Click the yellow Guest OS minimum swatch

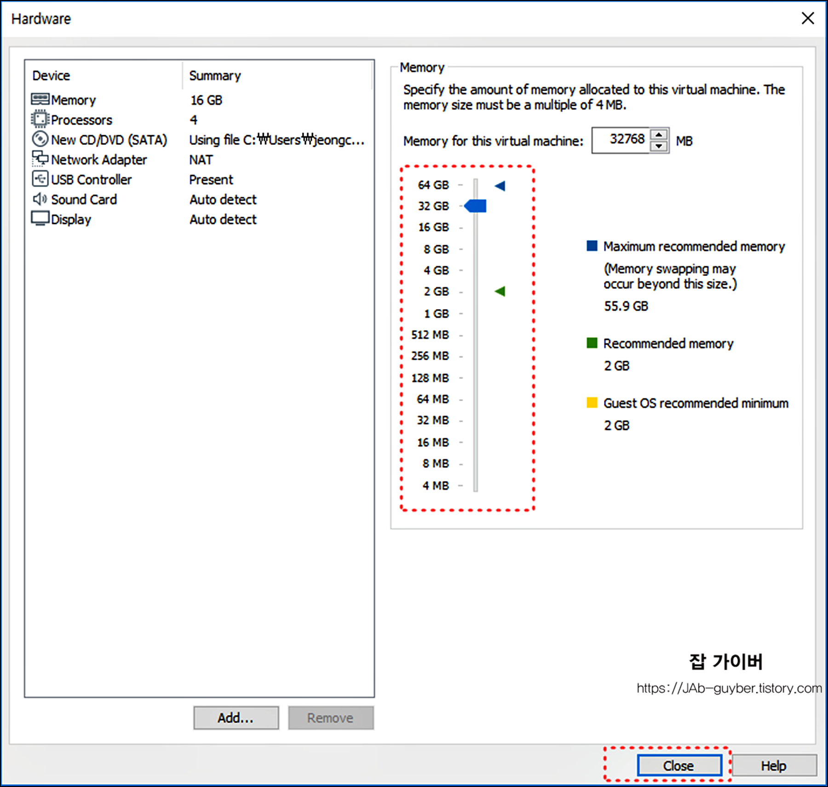[592, 402]
